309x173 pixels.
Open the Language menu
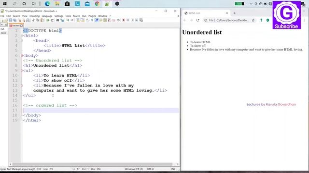point(47,16)
